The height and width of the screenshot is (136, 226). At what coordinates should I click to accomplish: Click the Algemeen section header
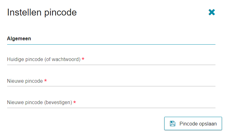pos(19,39)
